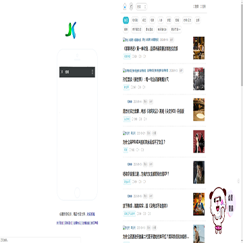Click the panda mascot floating sticker
Screen dimensions: 243x243
pos(218,210)
